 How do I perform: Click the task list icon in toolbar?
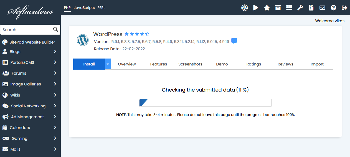[x=289, y=8]
